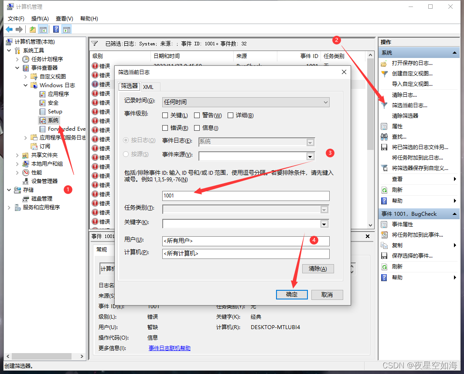Click the 用户(U) input field
Viewport: 464px width, 374px height.
coord(246,241)
